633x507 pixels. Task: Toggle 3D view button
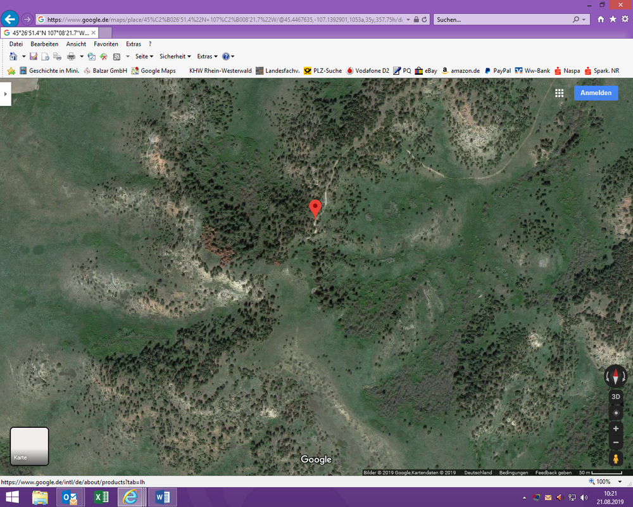click(x=616, y=397)
